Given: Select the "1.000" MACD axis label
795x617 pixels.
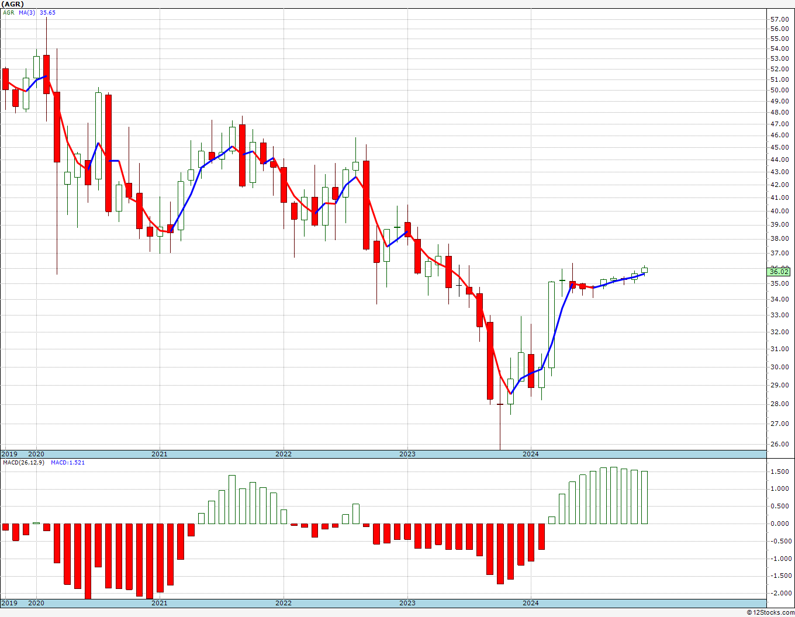Looking at the screenshot, I should [779, 488].
